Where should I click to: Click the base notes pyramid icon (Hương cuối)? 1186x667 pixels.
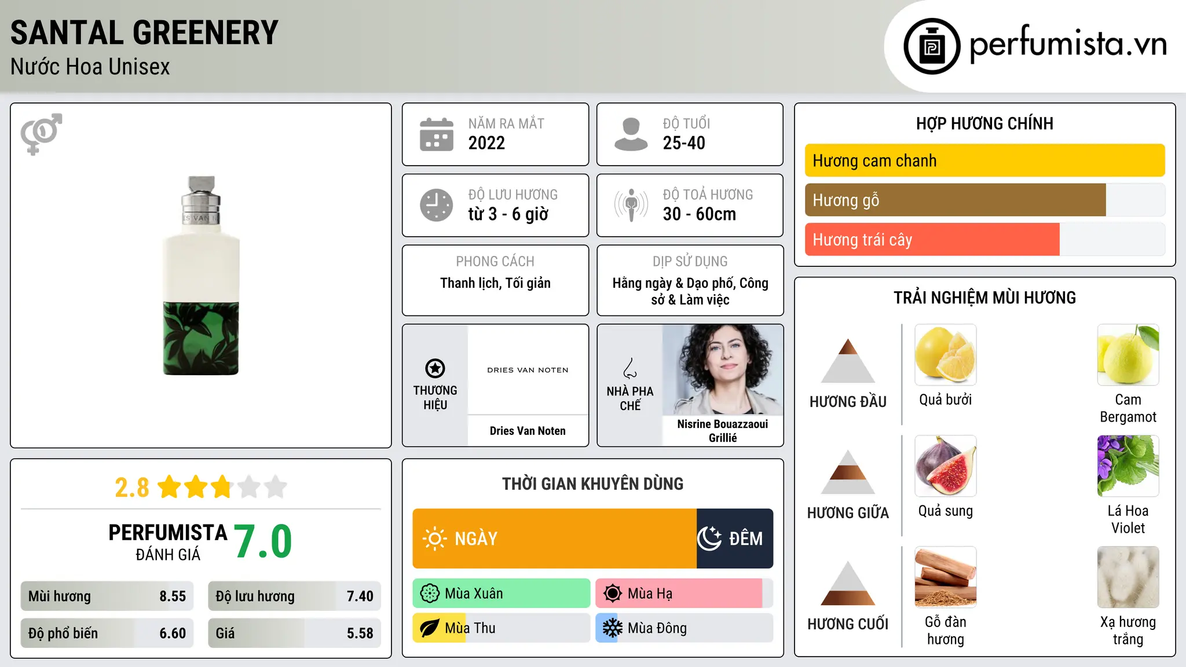pyautogui.click(x=848, y=583)
